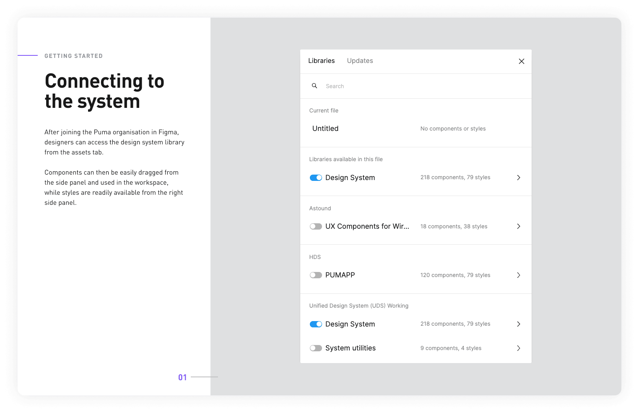Enable the System utilities toggle
Viewport: 639px width, 413px height.
(x=316, y=348)
